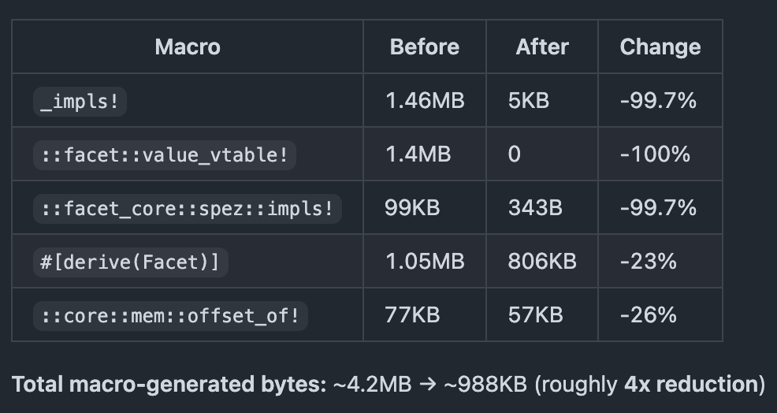The height and width of the screenshot is (413, 777).
Task: Click the ::facet_core::spez::impls! code label
Action: click(188, 208)
